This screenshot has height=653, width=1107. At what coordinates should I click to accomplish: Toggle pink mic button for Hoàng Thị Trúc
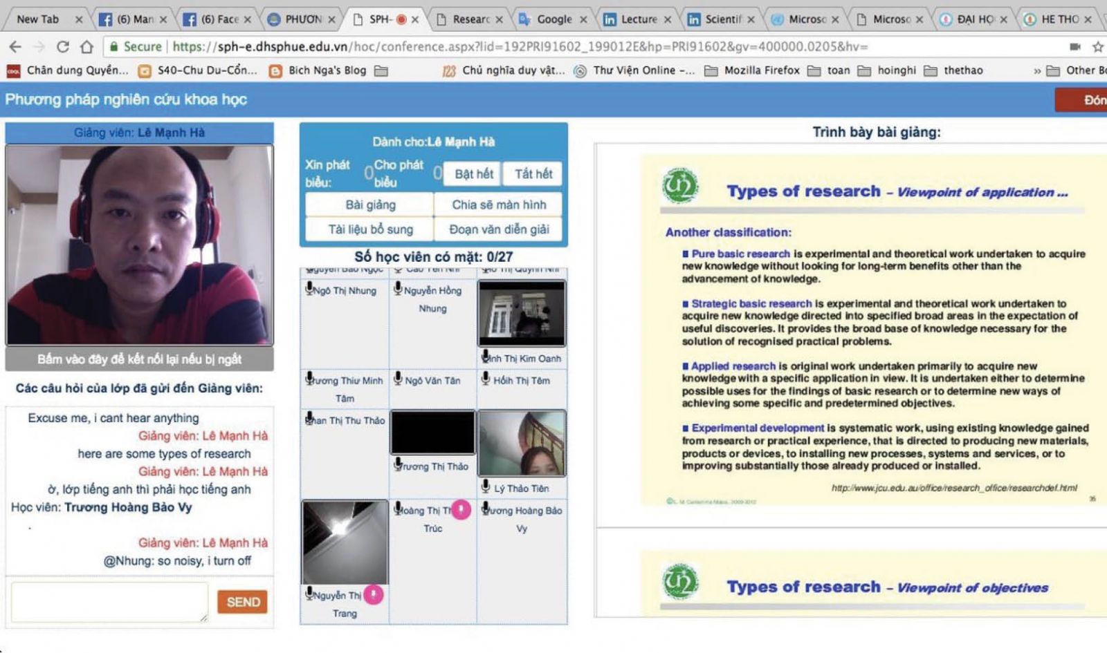[x=461, y=510]
